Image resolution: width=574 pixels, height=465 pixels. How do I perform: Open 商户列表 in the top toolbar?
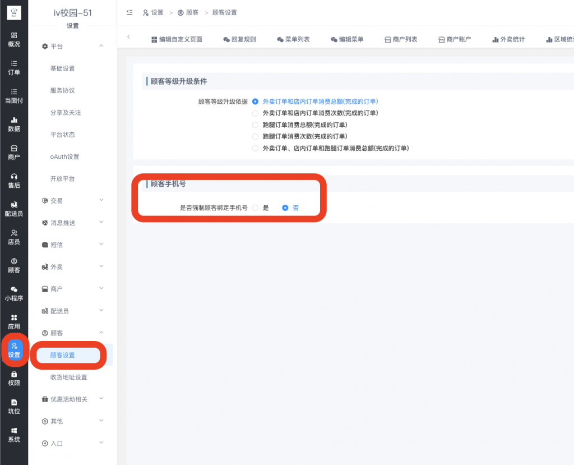click(x=399, y=39)
